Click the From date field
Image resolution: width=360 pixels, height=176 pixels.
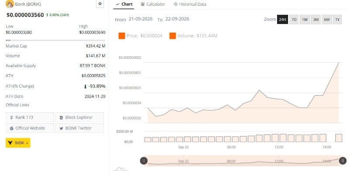point(141,19)
